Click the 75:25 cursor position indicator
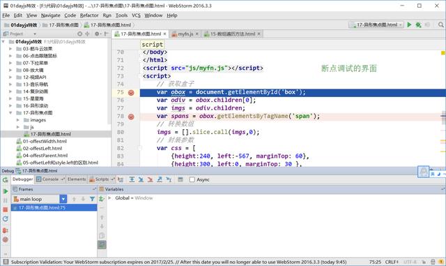446x266 pixels. coord(375,262)
